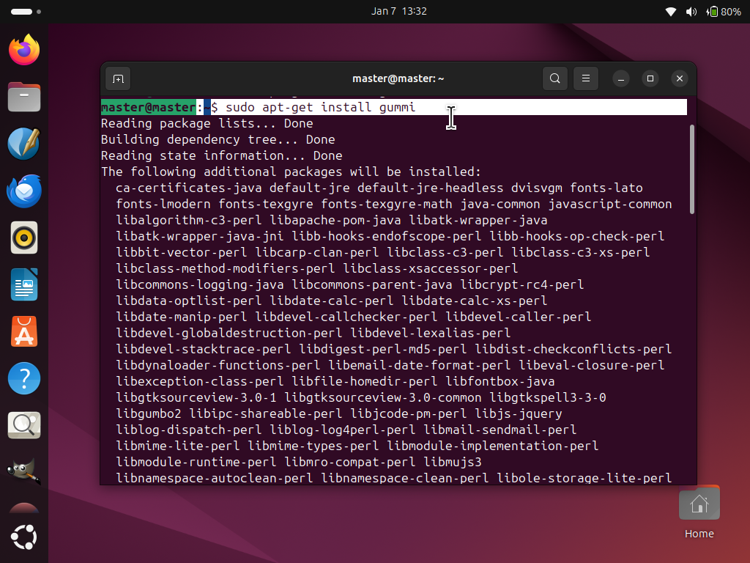Open a new terminal tab
Screen dimensions: 750x563
[118, 78]
